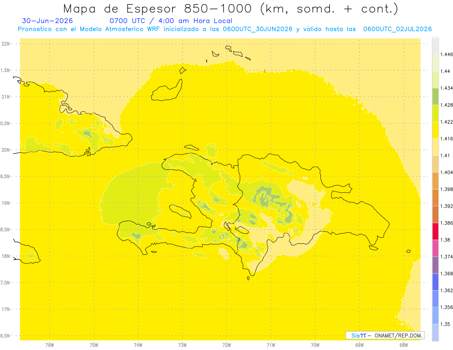The width and height of the screenshot is (453, 350).
Task: Click the "21N" latitude label
Action: click(6, 97)
